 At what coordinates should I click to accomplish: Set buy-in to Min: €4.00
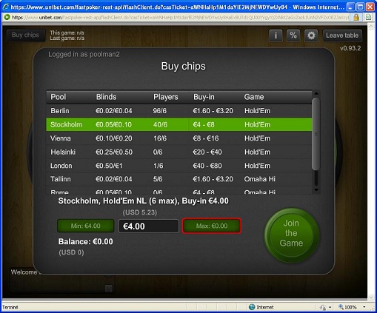[85, 226]
